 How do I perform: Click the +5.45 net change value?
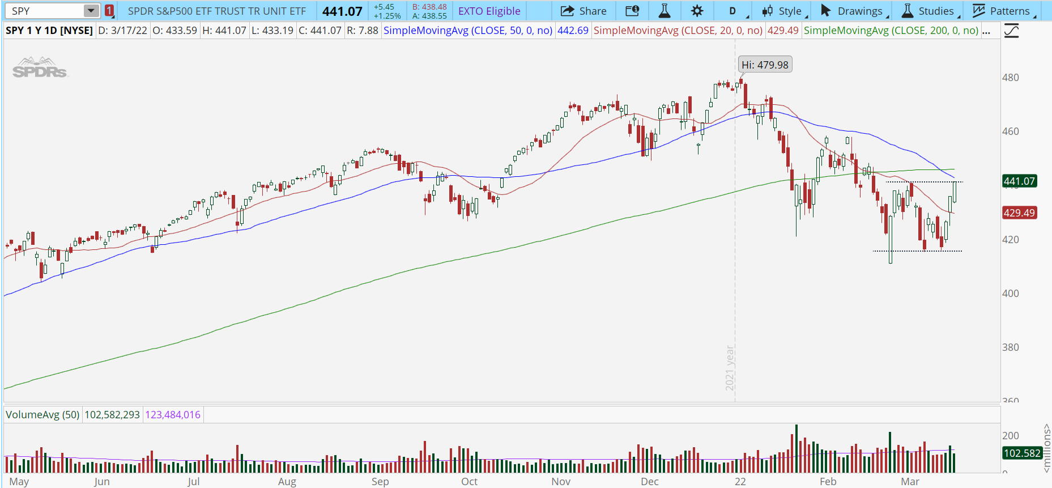(384, 7)
